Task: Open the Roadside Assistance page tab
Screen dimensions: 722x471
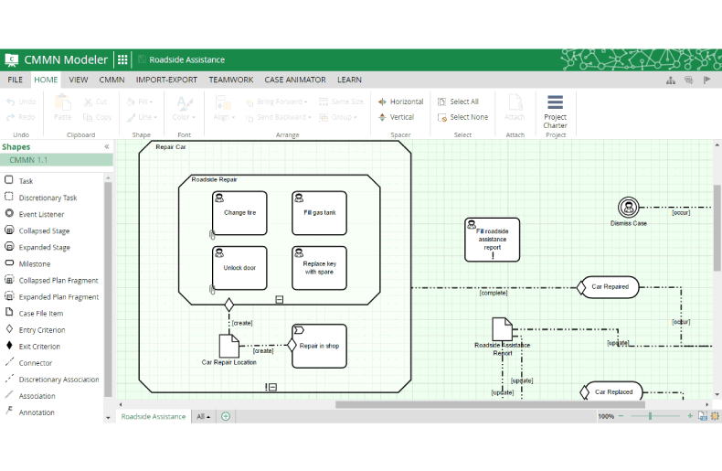Action: click(x=153, y=416)
